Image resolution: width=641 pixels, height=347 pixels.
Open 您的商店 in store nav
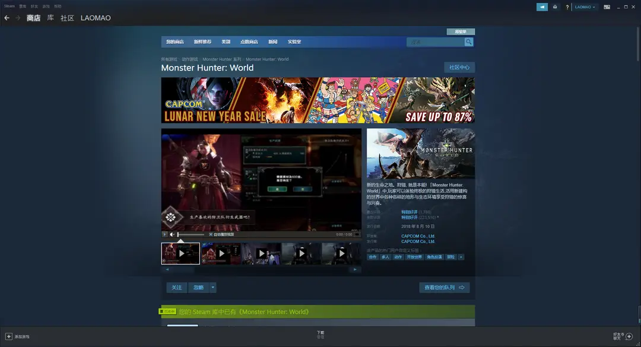tap(175, 42)
